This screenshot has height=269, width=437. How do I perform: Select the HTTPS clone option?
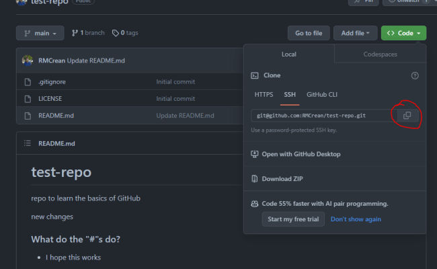click(264, 95)
